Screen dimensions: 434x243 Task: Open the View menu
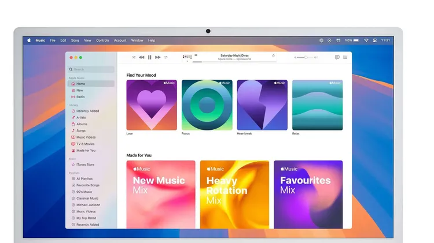pyautogui.click(x=87, y=40)
